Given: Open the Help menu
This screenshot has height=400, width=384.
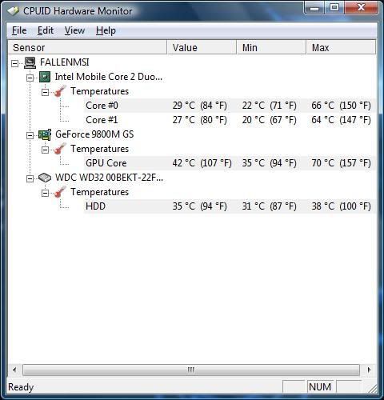Looking at the screenshot, I should click(106, 30).
